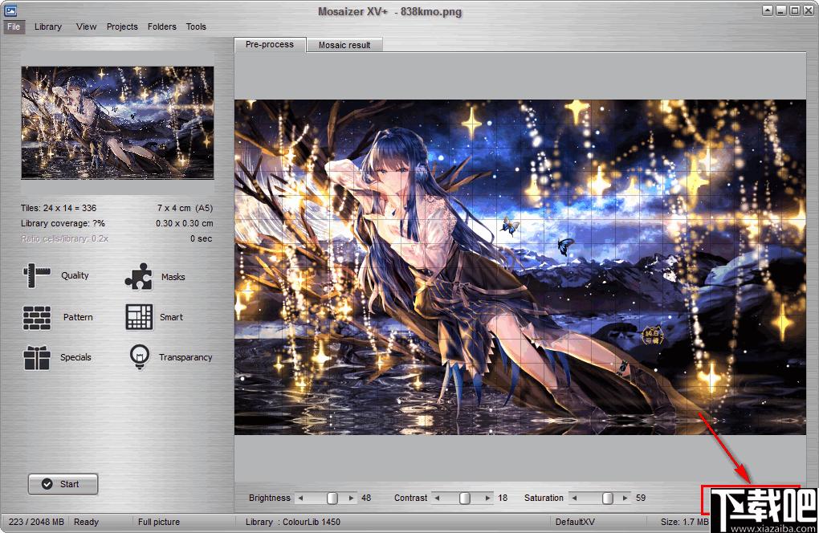Maximize the Mosaizer window
The width and height of the screenshot is (819, 533).
794,10
